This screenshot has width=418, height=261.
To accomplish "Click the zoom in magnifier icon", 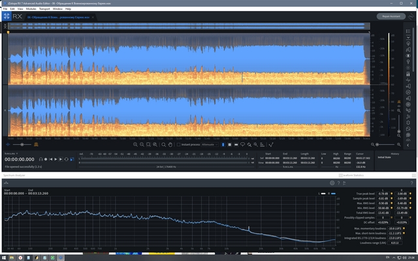I will [135, 144].
